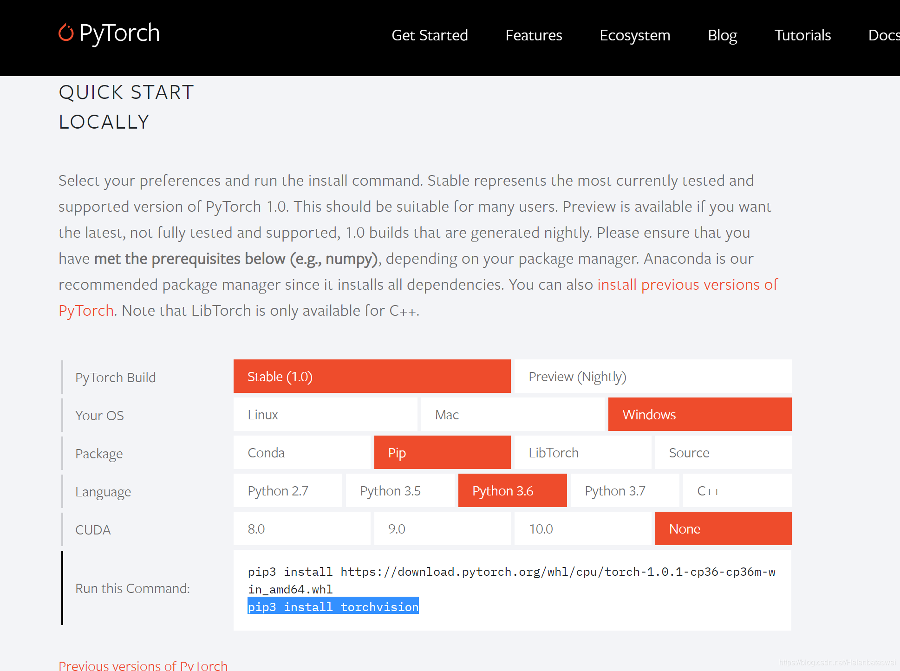The image size is (900, 671).
Task: Click the 'Run this Command:' label
Action: click(x=133, y=588)
